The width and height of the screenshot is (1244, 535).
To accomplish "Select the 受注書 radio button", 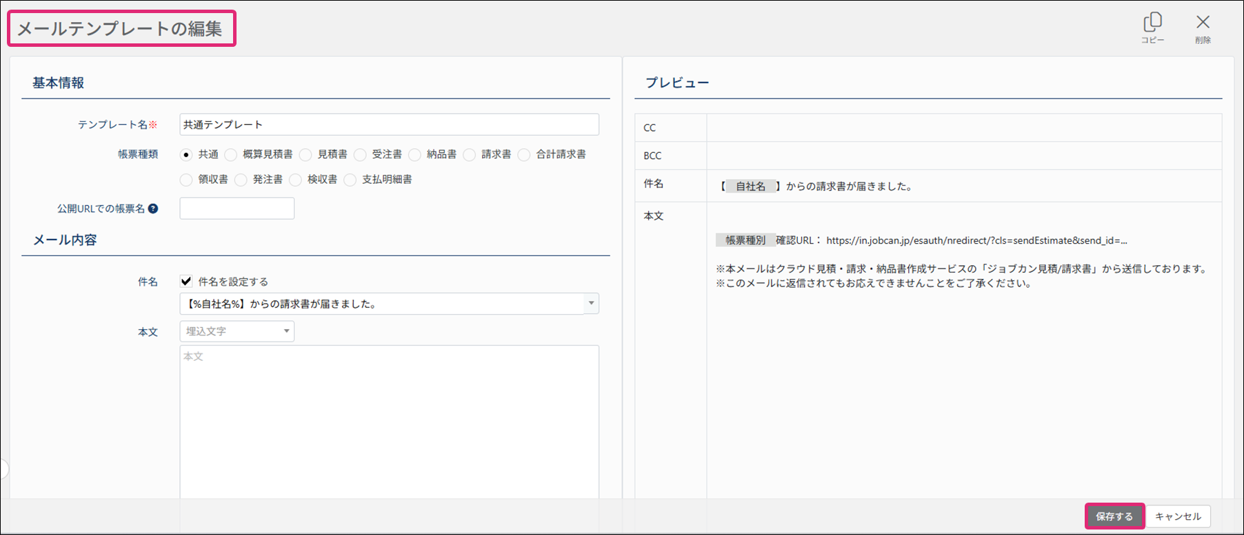I will pos(360,155).
